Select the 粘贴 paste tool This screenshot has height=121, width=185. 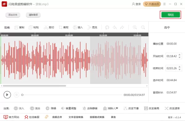pos(34,27)
